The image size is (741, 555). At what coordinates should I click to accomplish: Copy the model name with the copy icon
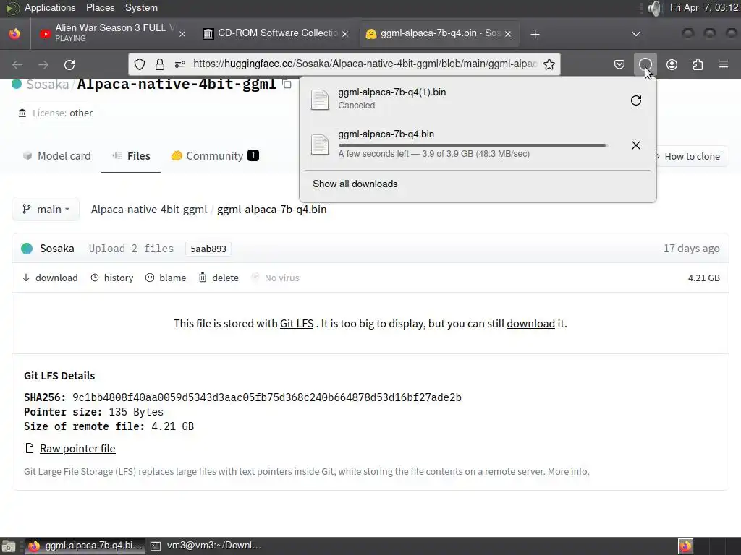click(287, 85)
